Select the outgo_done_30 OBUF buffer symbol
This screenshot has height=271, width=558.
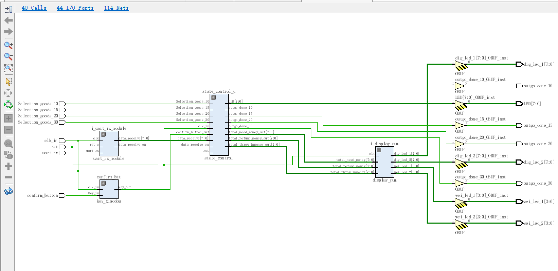pyautogui.click(x=460, y=183)
